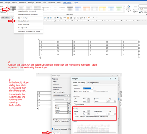The height and width of the screenshot is (134, 147).
Task: Choose Set as Default from context menu
Action: click(x=22, y=28)
